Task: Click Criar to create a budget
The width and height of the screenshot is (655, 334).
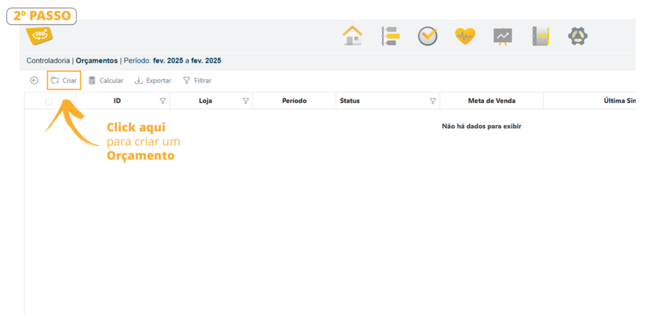Action: (64, 80)
